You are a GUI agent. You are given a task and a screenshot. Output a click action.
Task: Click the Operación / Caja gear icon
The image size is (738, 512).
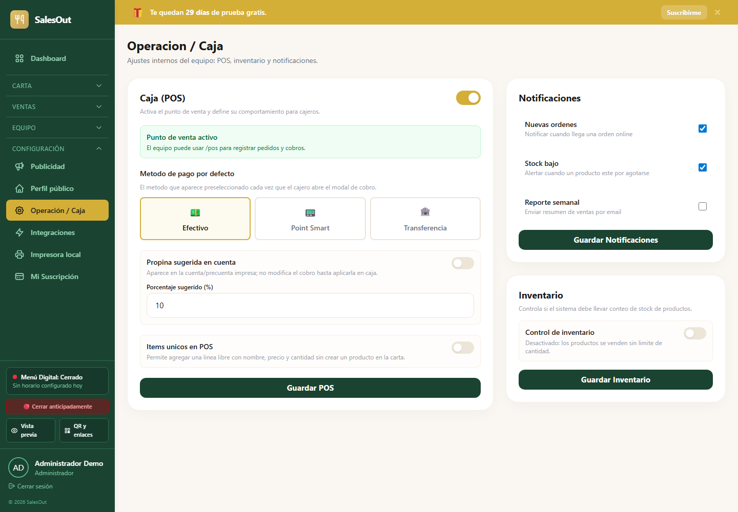coord(19,210)
